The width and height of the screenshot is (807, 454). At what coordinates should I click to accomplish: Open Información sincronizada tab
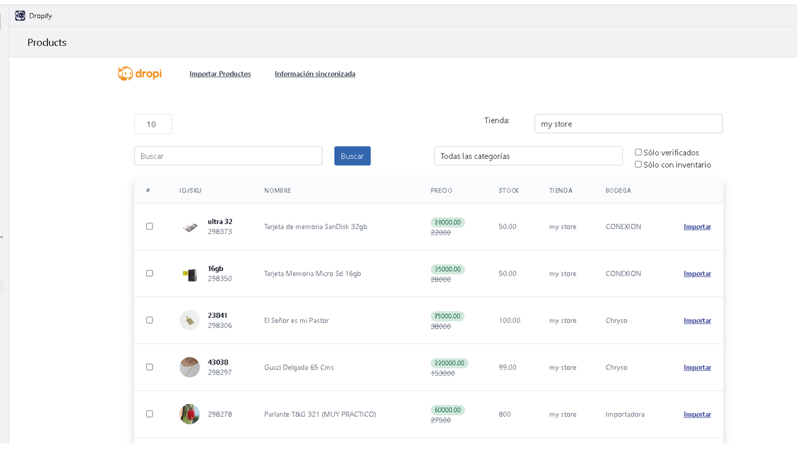(x=315, y=74)
